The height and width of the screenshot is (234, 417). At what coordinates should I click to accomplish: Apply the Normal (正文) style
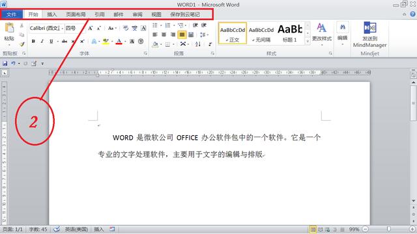(233, 33)
